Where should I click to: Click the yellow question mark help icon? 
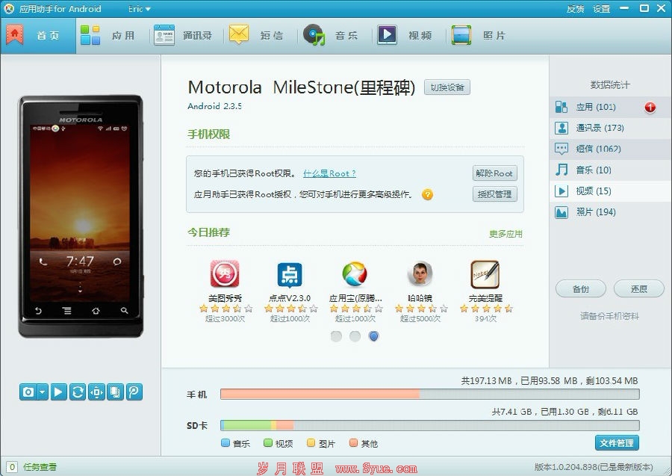click(x=427, y=195)
